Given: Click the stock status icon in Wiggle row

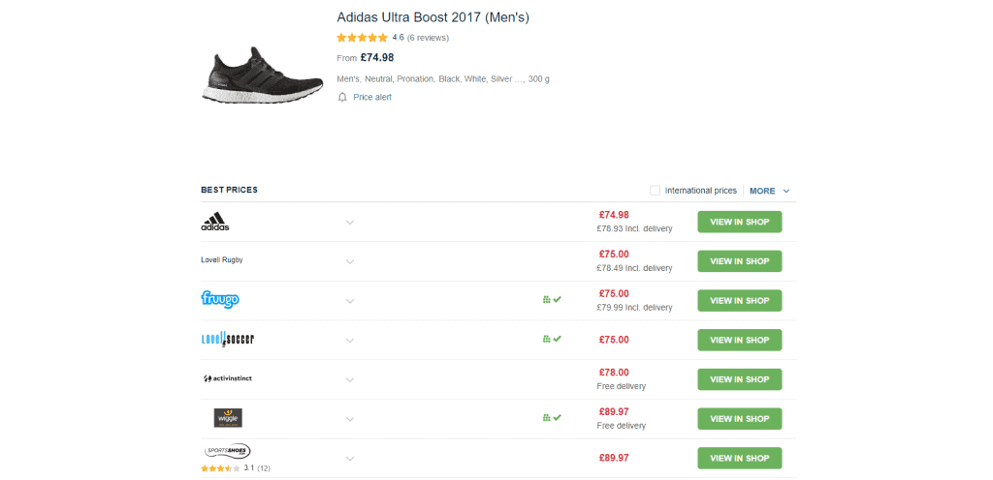Looking at the screenshot, I should tap(552, 417).
